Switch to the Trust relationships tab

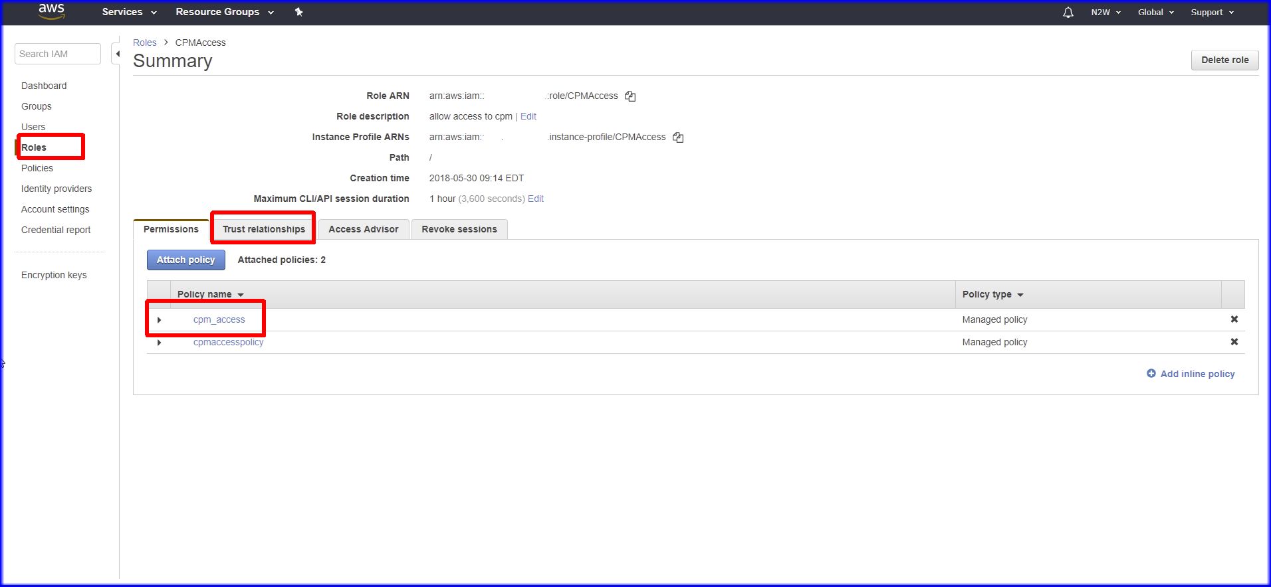(264, 229)
